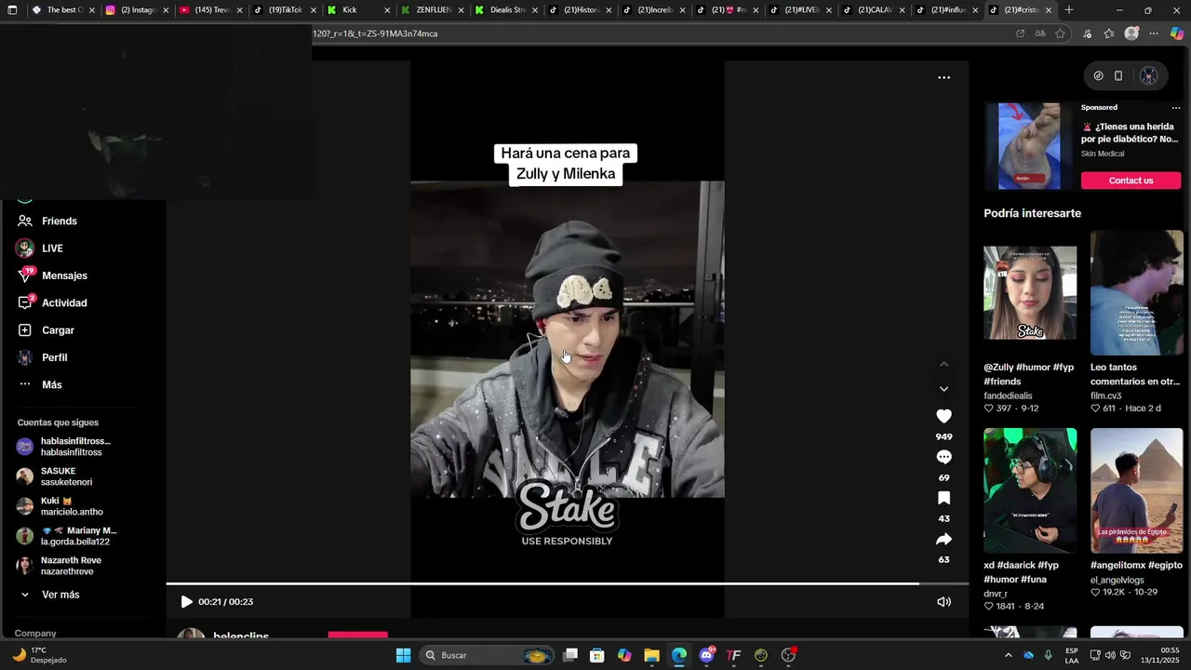Switch to 'The best' browser tab
The height and width of the screenshot is (670, 1191).
[x=63, y=10]
